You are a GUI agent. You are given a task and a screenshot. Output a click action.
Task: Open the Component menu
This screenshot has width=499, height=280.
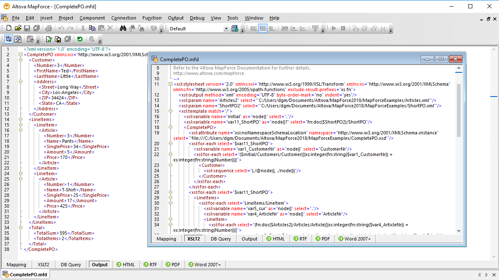click(92, 18)
